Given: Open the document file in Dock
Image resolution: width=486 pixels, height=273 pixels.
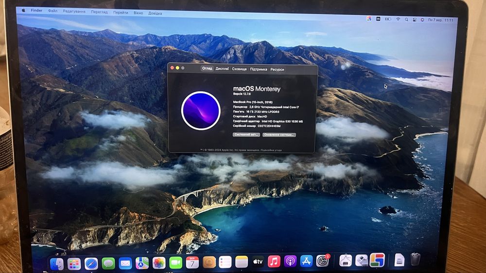Looking at the screenshot, I should coord(399,260).
